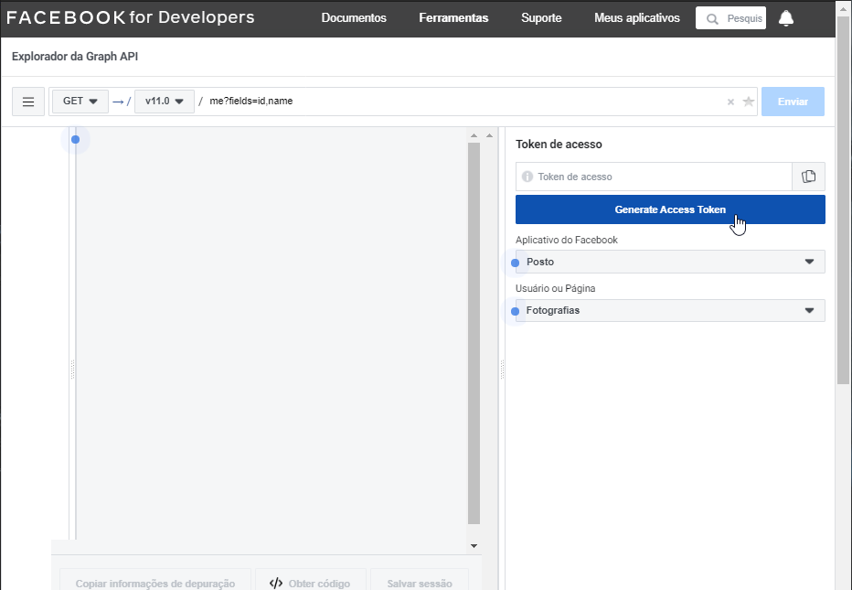Click the response panel vertical scrollbar
Image resolution: width=852 pixels, height=590 pixels.
click(x=474, y=333)
